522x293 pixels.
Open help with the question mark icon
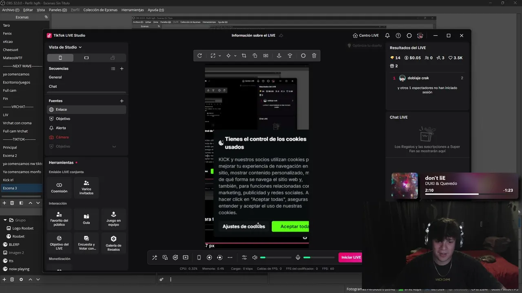(x=398, y=35)
